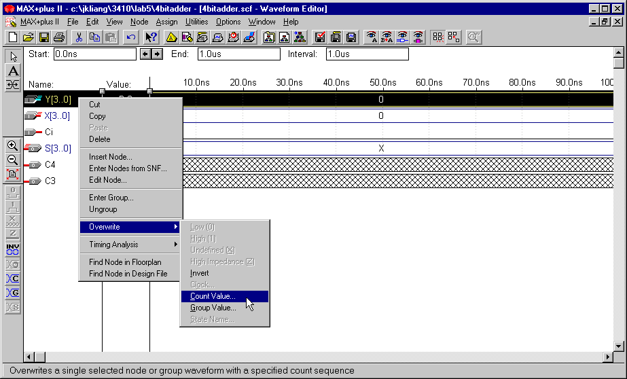The height and width of the screenshot is (379, 627).
Task: Click the Zoom Out magnifier tool
Action: pyautogui.click(x=13, y=160)
